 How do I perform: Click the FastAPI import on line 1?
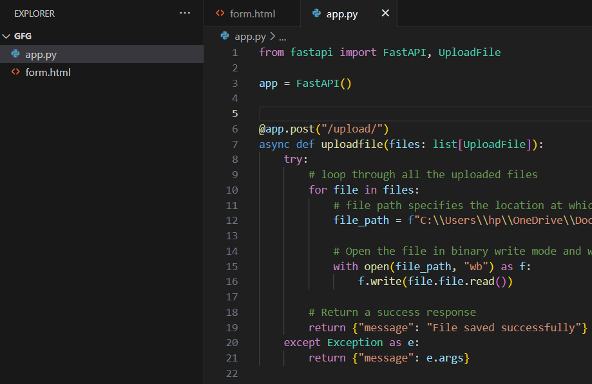pyautogui.click(x=404, y=52)
